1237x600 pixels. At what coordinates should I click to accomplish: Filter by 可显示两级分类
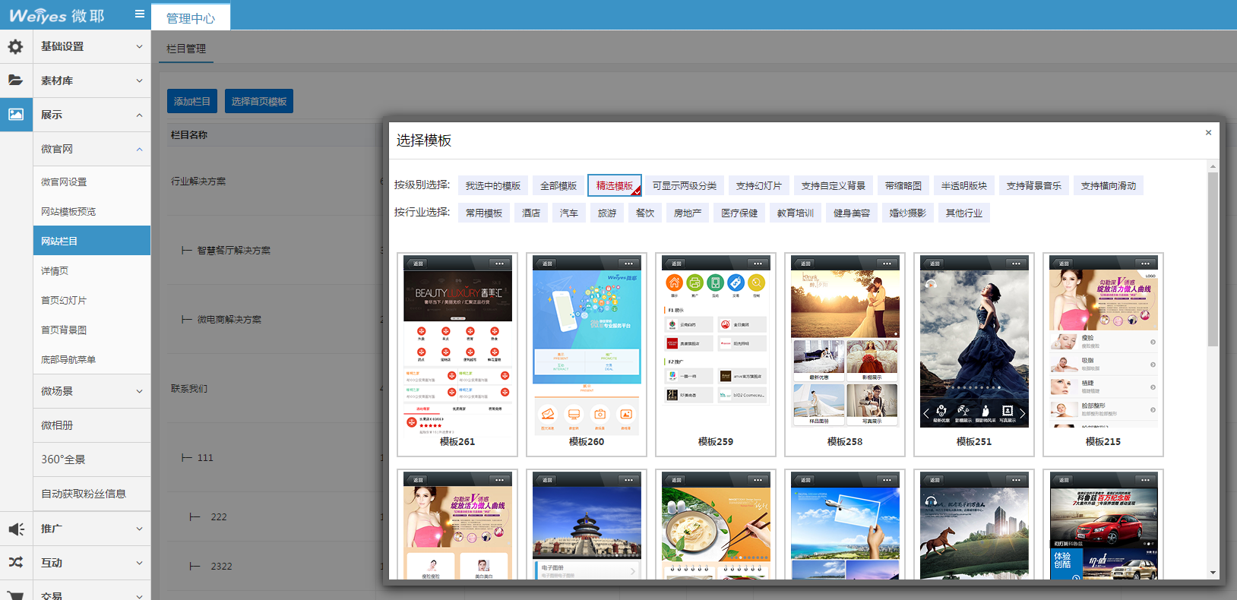685,185
